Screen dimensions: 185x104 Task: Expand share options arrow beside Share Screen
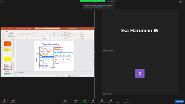click(88, 101)
